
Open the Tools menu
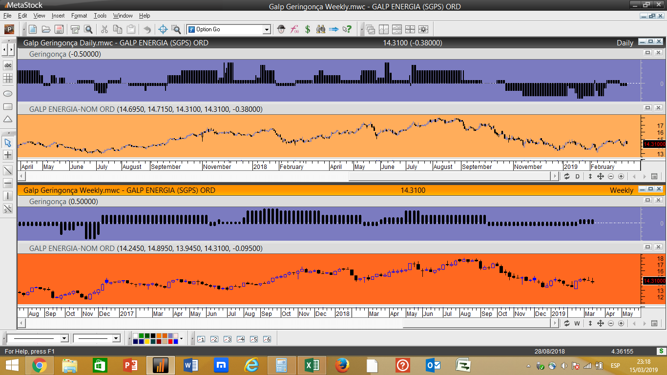(x=100, y=16)
